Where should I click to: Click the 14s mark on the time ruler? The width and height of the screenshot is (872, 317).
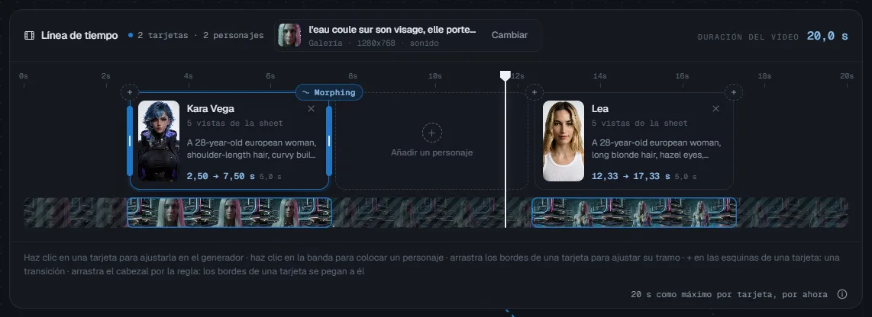point(599,76)
